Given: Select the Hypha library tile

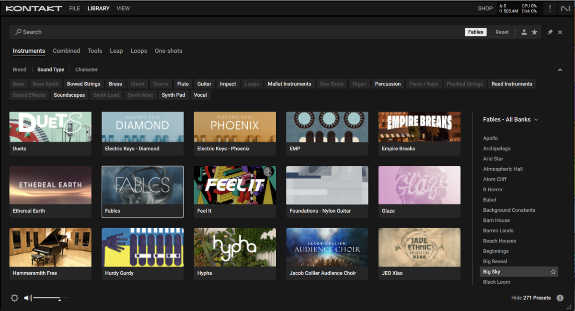Looking at the screenshot, I should tap(235, 254).
